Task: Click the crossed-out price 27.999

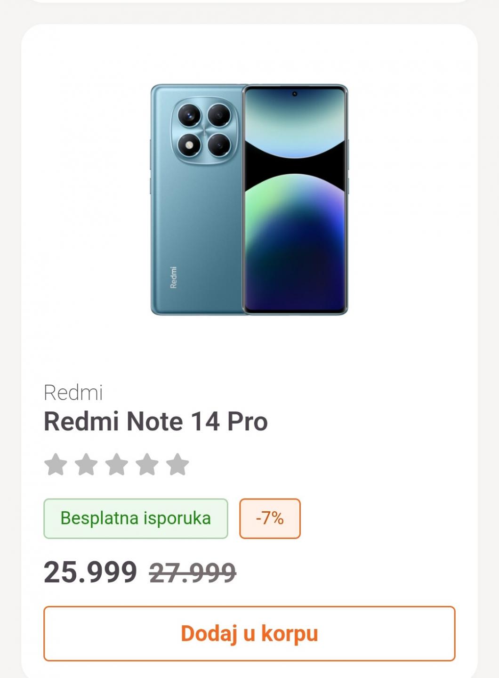Action: [x=193, y=573]
